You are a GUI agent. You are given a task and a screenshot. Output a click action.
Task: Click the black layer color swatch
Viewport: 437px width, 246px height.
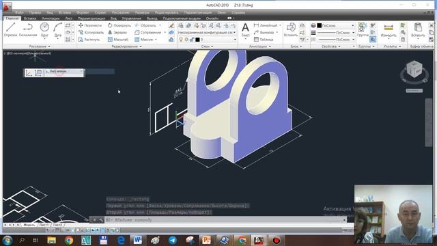pyautogui.click(x=197, y=40)
